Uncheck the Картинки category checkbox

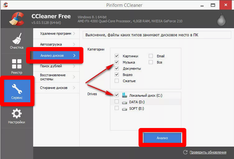(117, 56)
